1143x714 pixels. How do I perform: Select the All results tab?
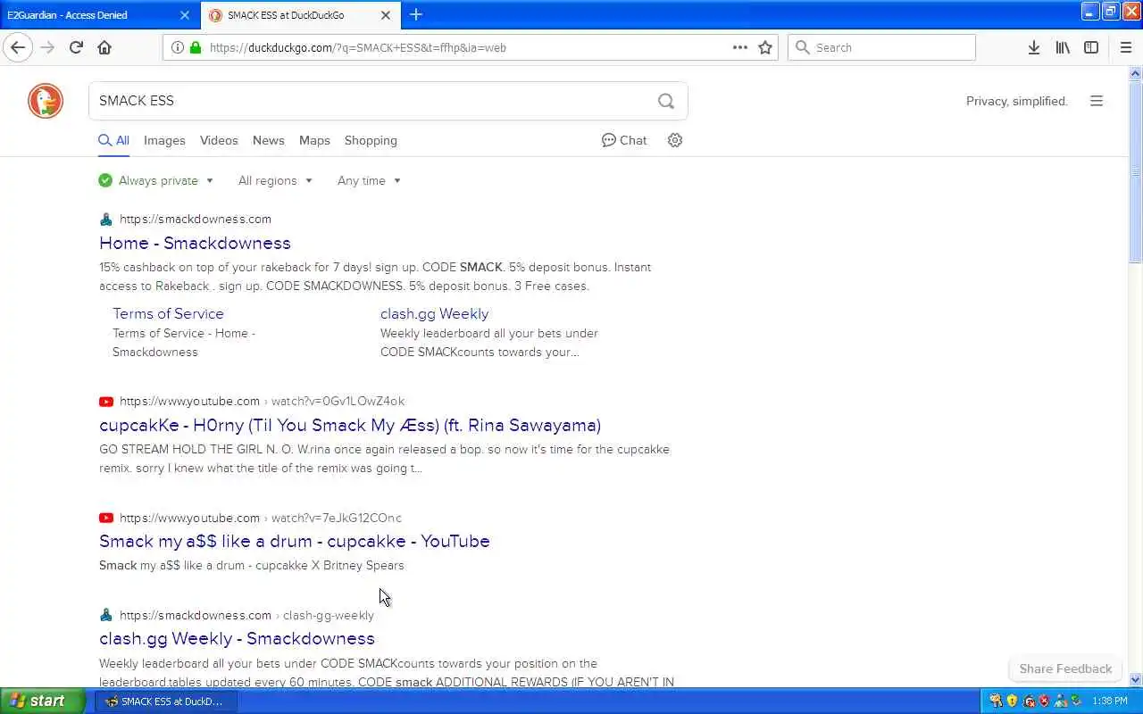point(113,140)
